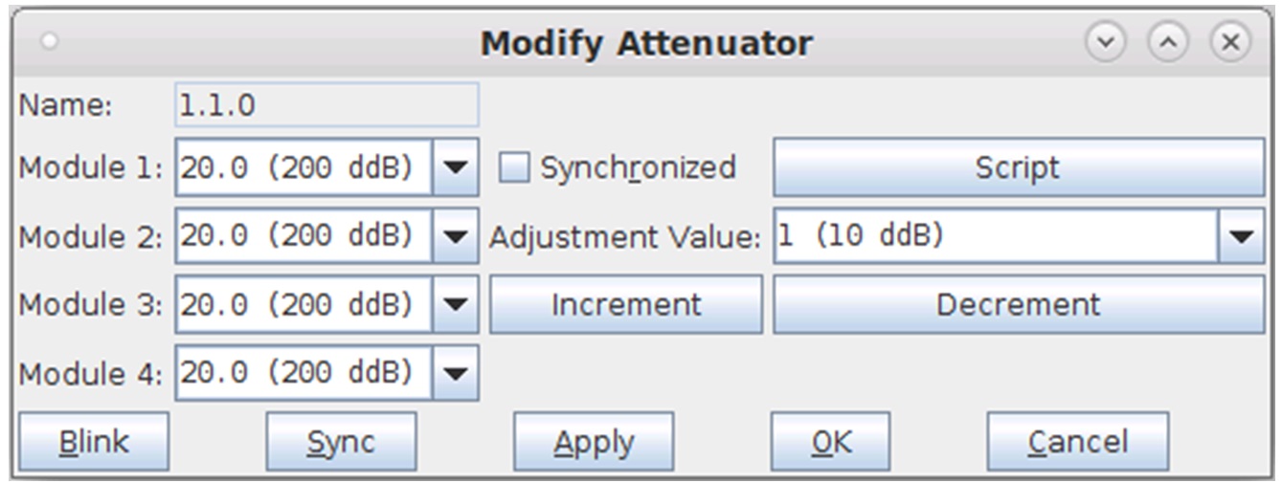Expand the Module 4 attenuation dropdown arrow
Screen dimensions: 1282x483
(x=456, y=373)
